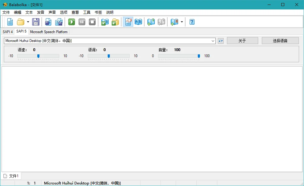Select the SAPI 5 tab

(x=21, y=31)
